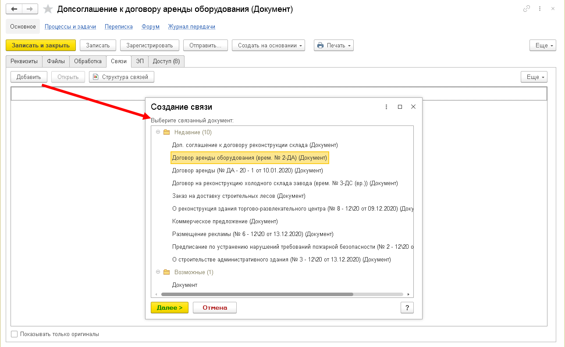The image size is (565, 347).
Task: Select О строительстве административного здания item
Action: [x=281, y=259]
